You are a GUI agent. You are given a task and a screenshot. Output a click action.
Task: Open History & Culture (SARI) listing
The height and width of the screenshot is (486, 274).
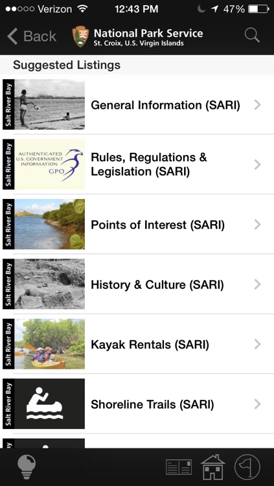(157, 284)
